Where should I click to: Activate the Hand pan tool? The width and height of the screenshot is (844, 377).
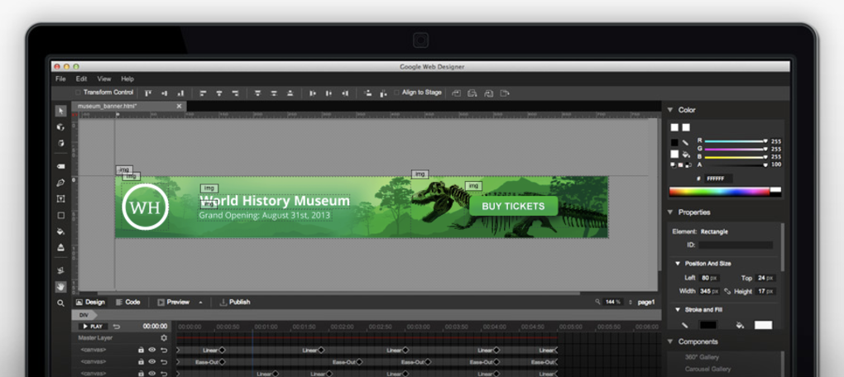(60, 287)
